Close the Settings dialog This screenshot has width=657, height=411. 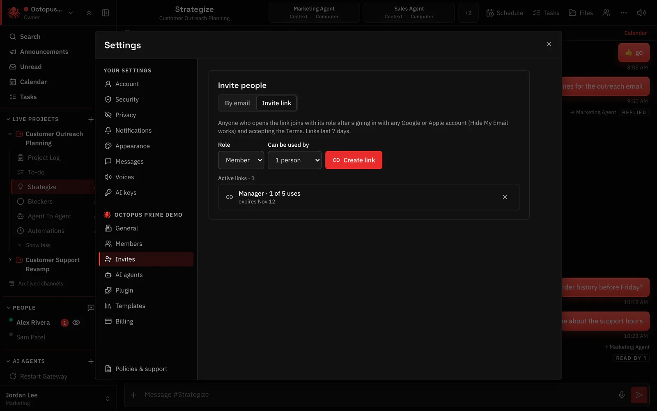549,44
